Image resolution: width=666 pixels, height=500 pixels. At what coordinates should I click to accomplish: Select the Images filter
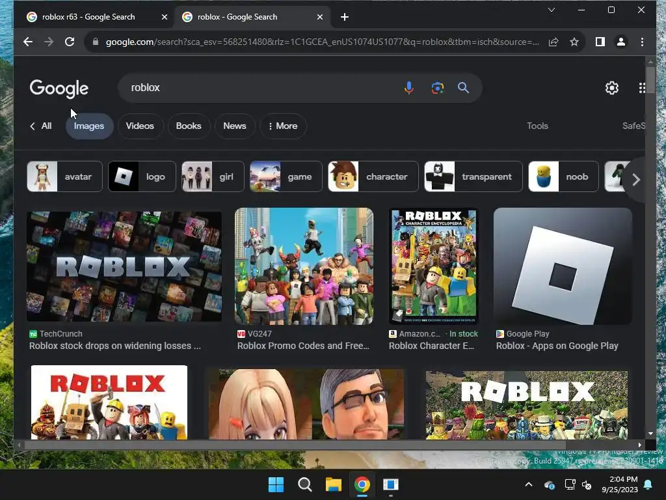coord(89,126)
